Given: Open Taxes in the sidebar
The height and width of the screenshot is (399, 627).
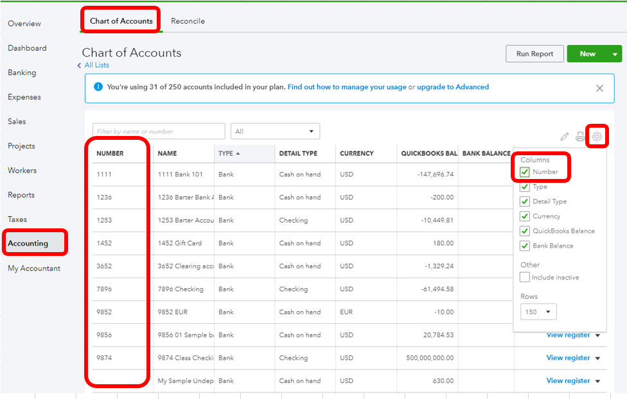Looking at the screenshot, I should tap(17, 219).
